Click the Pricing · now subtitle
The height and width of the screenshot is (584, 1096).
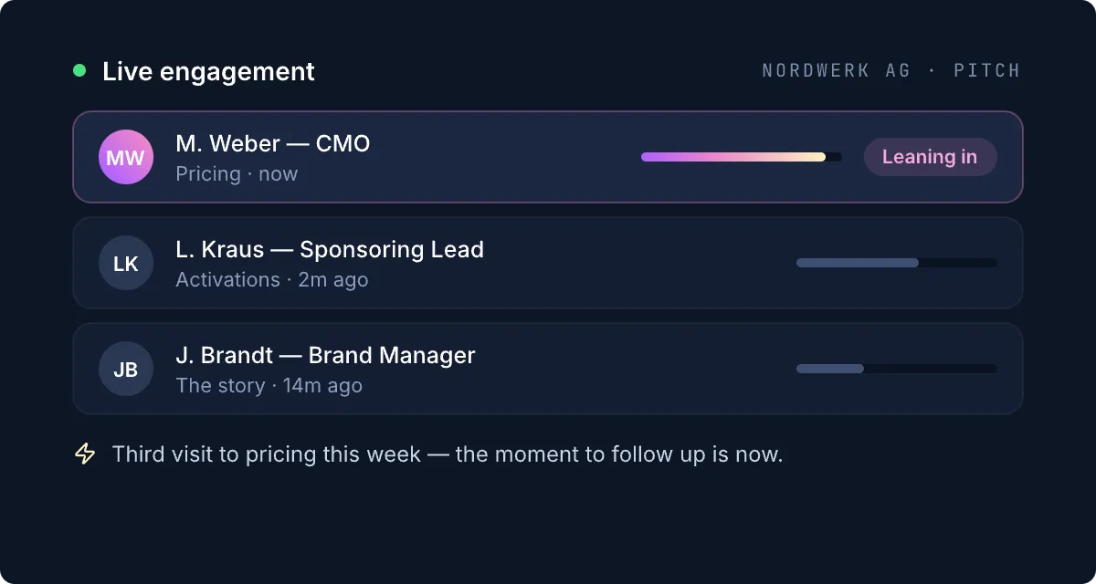237,173
